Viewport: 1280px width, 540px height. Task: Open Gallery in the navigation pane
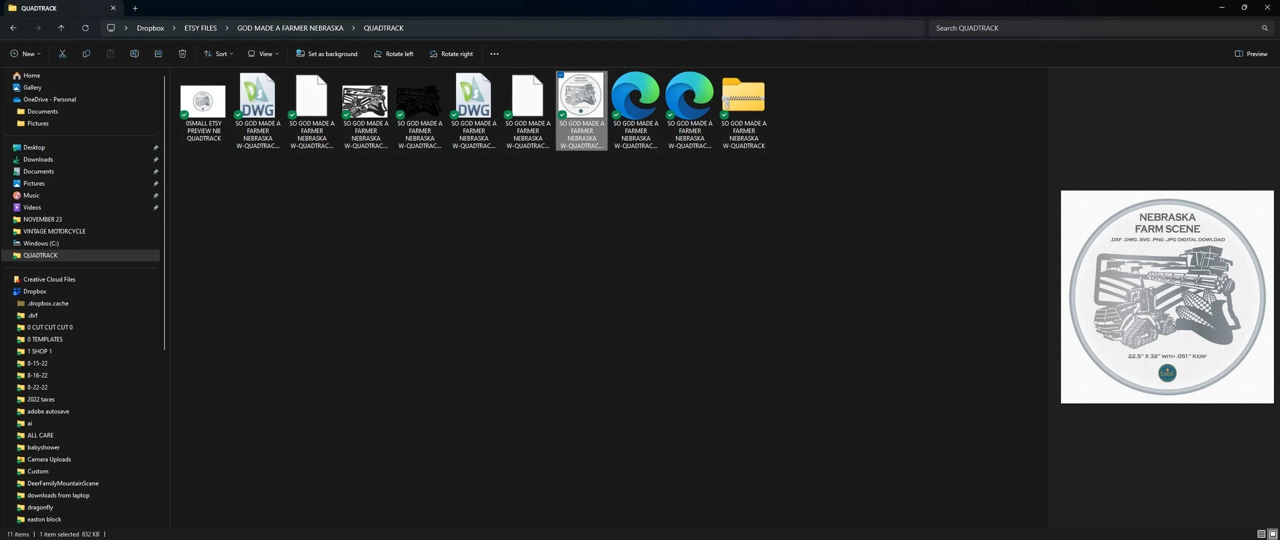pos(32,88)
